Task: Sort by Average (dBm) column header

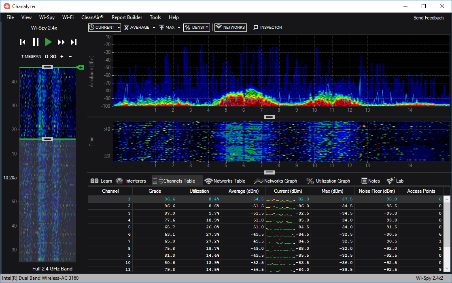Action: tap(243, 191)
